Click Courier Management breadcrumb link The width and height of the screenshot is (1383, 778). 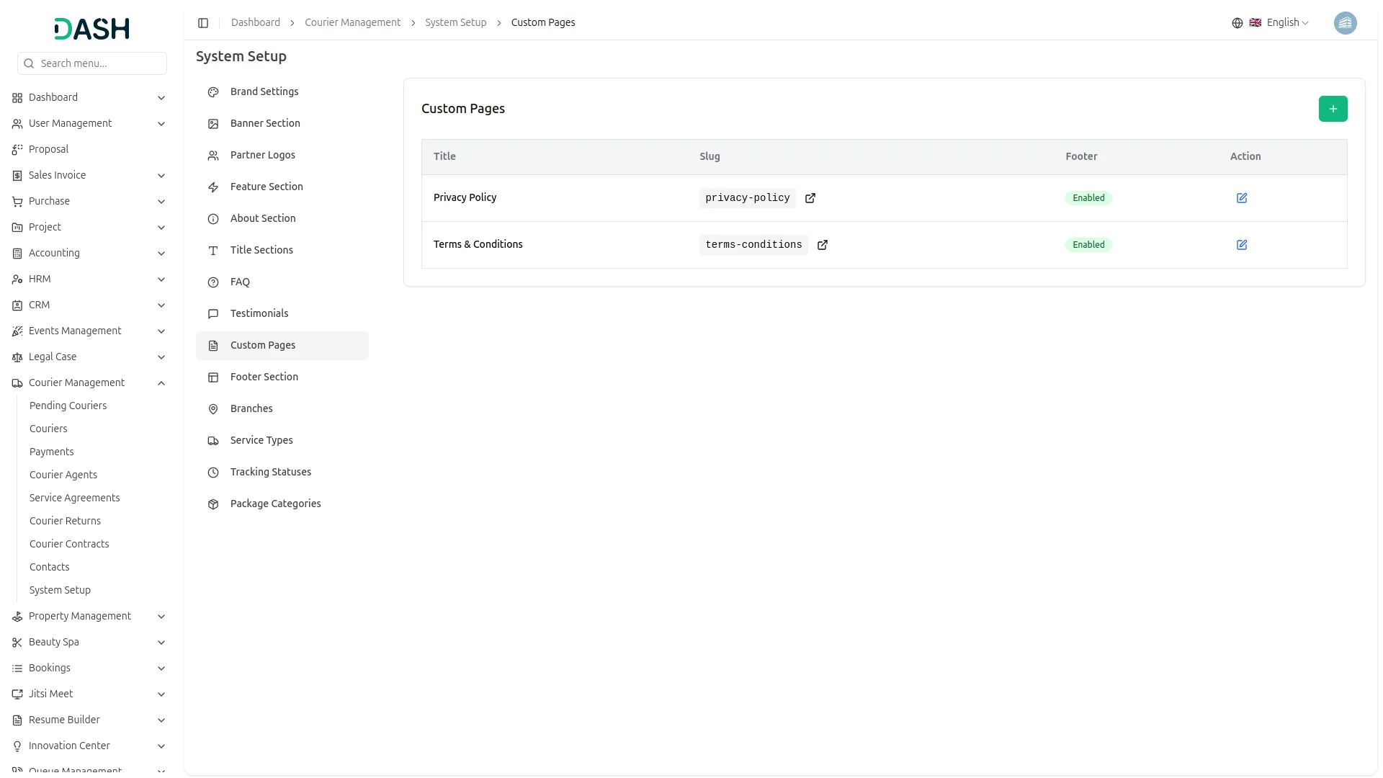[x=352, y=23]
